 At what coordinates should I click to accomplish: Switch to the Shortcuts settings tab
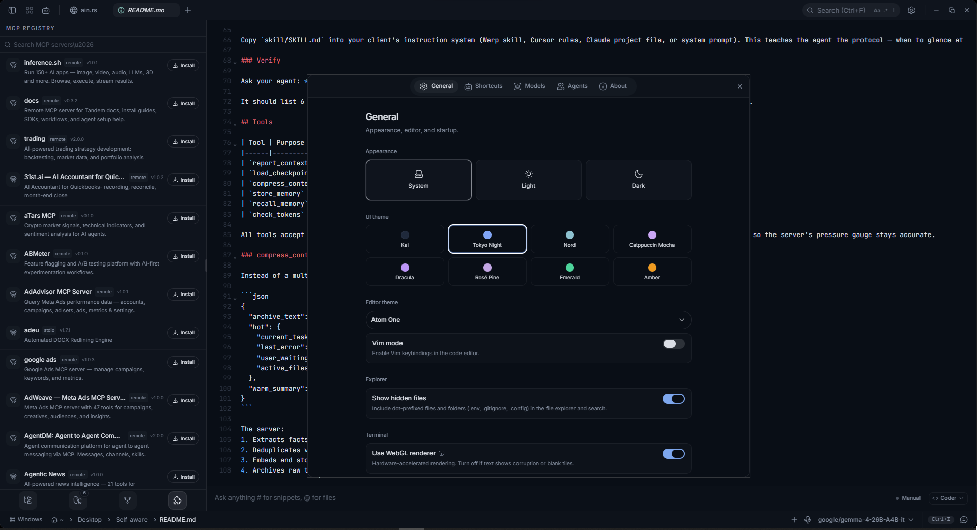[x=483, y=86]
